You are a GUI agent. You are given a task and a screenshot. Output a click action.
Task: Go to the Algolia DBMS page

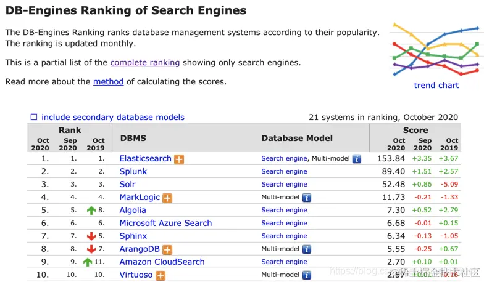point(133,210)
